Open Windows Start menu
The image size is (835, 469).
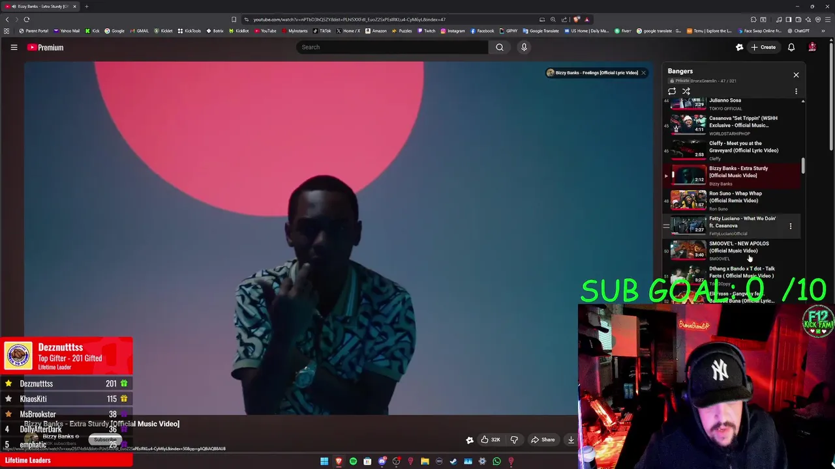click(x=324, y=461)
